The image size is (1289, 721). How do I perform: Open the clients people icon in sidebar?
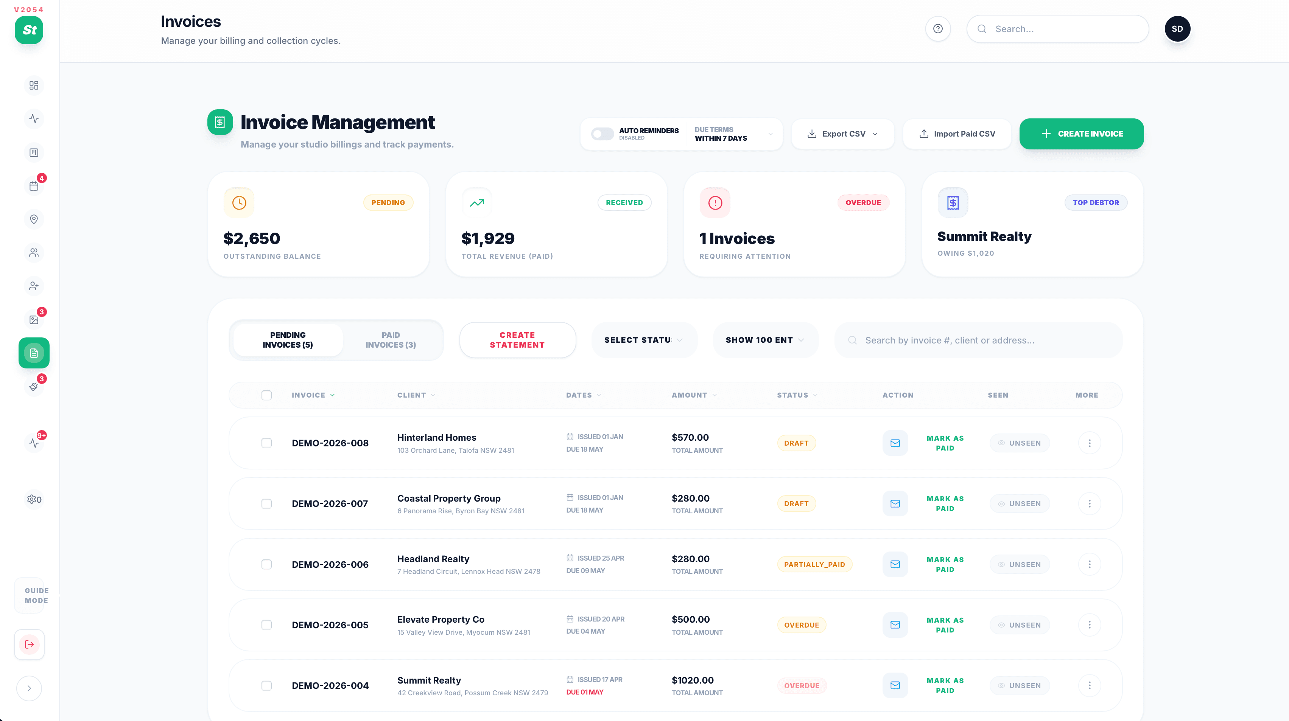[34, 252]
